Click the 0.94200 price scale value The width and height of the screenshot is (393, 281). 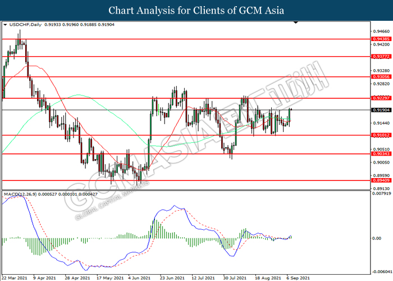pos(381,44)
